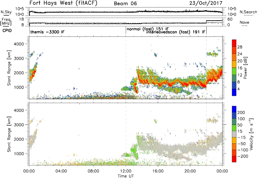The height and width of the screenshot is (178, 257).
Task: Click the '4' tick on the Power colorbar
Action: coord(239,89)
